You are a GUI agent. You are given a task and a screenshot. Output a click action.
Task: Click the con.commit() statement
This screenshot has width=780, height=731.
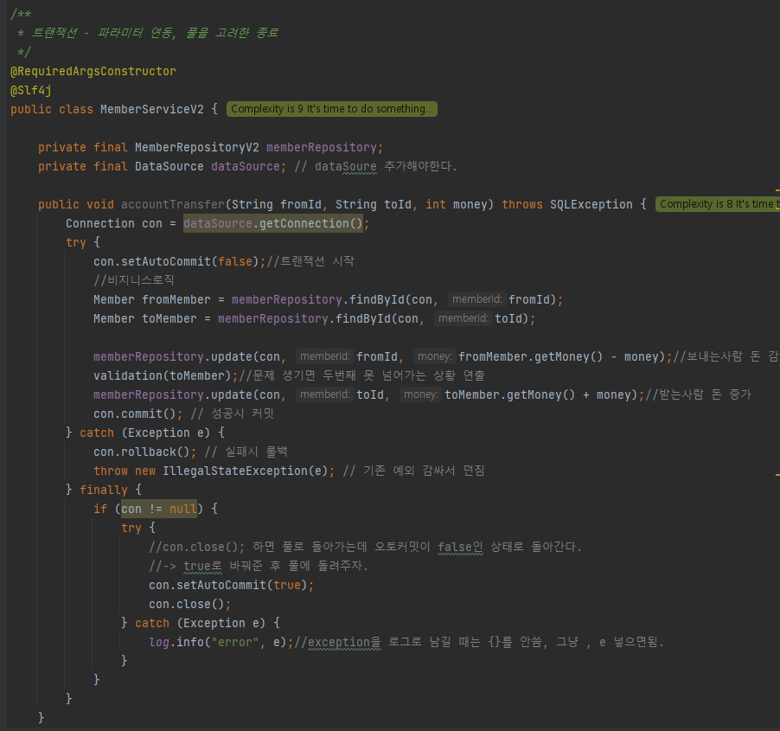[137, 414]
